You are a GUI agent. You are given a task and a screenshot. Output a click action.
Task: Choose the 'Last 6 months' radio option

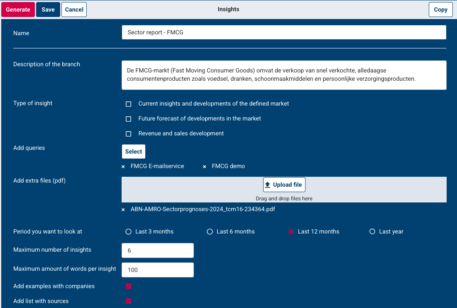[210, 231]
